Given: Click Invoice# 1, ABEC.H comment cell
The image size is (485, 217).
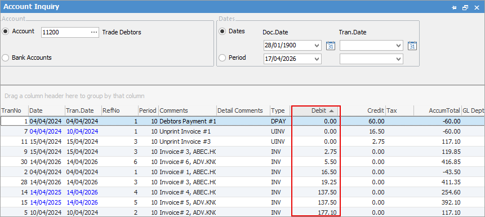Looking at the screenshot, I should tap(187, 172).
